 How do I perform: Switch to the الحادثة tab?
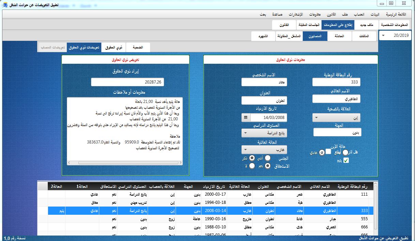click(x=340, y=36)
